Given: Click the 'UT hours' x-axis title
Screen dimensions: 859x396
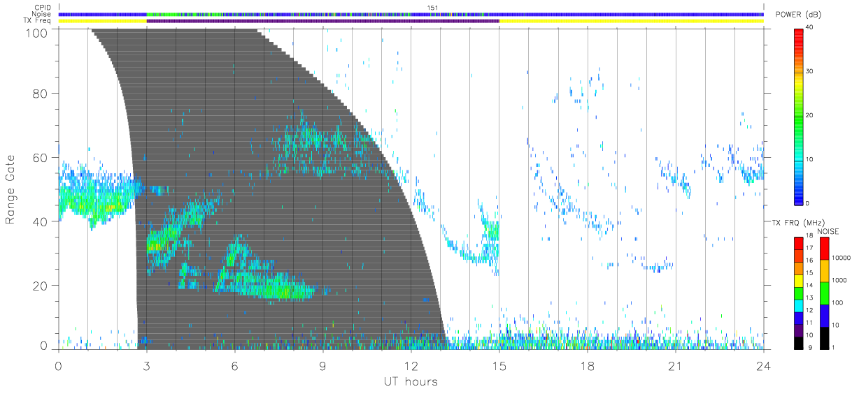Looking at the screenshot, I should pyautogui.click(x=411, y=381).
